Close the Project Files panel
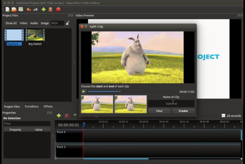Image resolution: width=245 pixels, height=164 pixels. coord(72,15)
